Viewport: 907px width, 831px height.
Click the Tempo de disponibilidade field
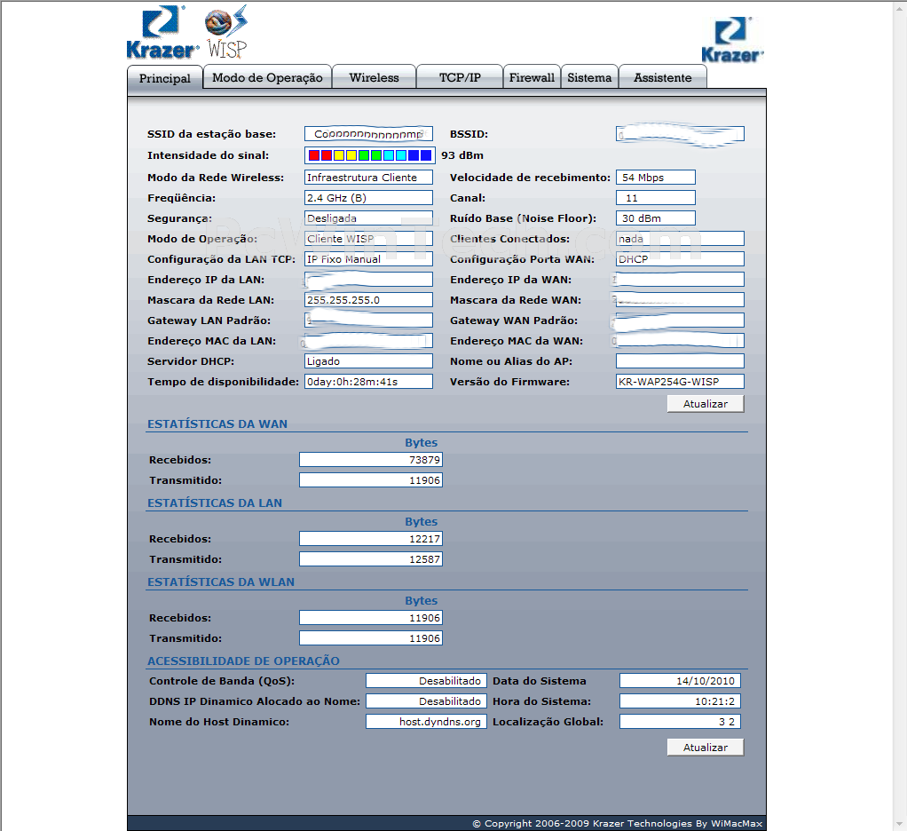[368, 382]
